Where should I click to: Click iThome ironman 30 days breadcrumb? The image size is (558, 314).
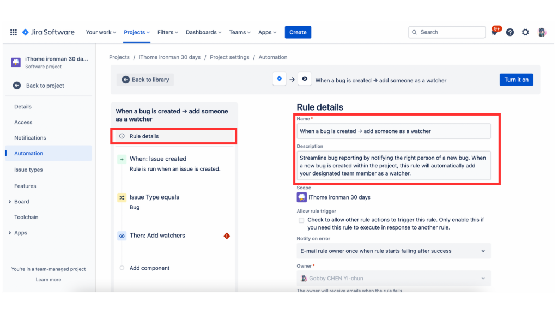point(170,57)
